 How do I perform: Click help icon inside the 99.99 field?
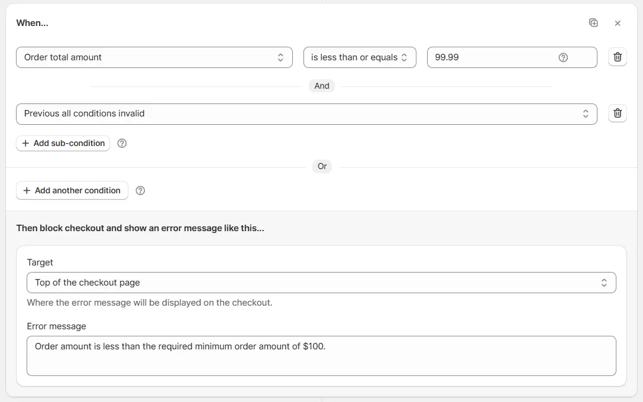(563, 57)
